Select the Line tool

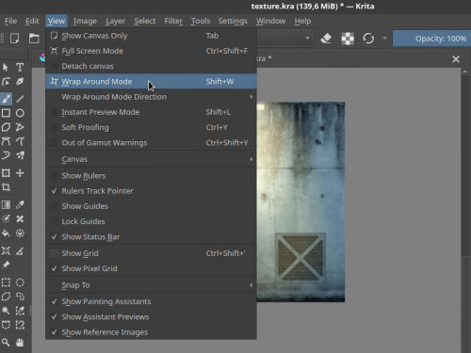coord(20,99)
